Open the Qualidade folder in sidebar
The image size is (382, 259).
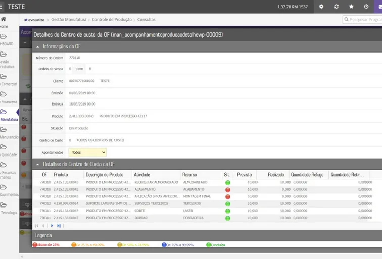(x=8, y=150)
